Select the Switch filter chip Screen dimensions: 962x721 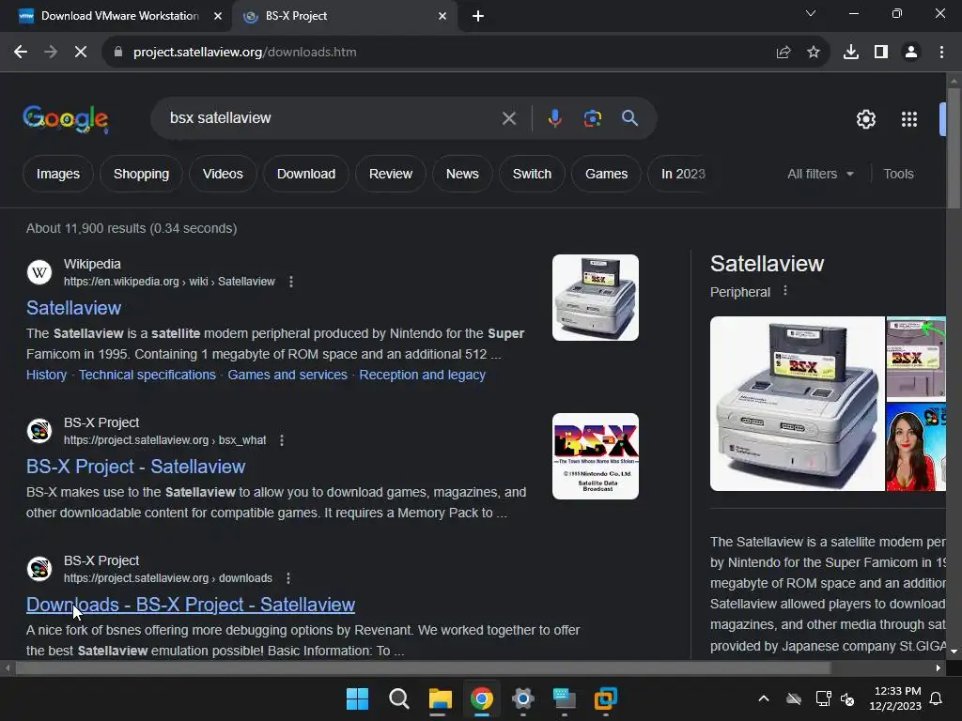point(532,174)
